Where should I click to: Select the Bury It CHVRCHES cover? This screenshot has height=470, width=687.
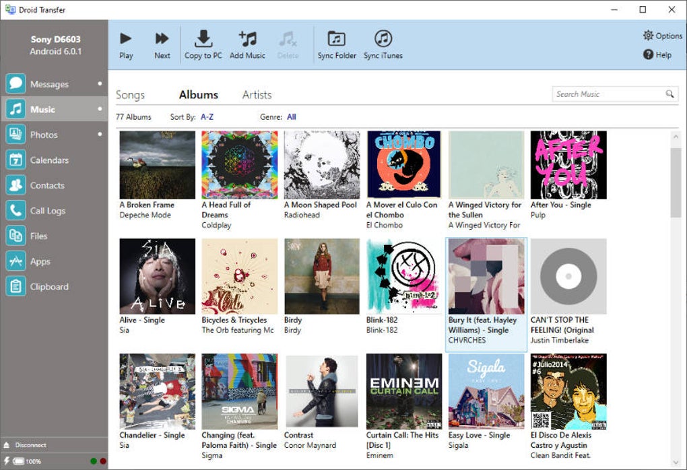[x=486, y=276]
